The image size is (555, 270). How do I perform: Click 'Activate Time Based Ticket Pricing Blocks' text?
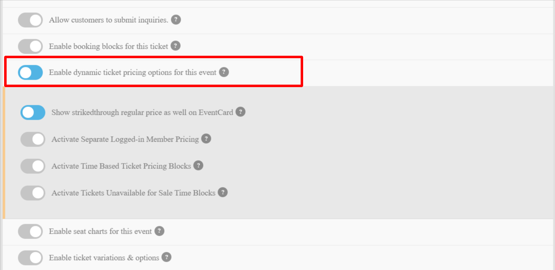pyautogui.click(x=121, y=166)
